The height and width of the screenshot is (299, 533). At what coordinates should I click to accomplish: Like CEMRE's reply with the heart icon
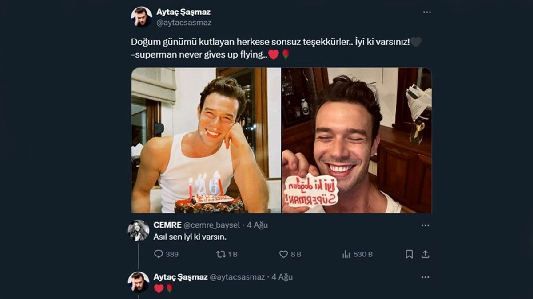pos(284,254)
